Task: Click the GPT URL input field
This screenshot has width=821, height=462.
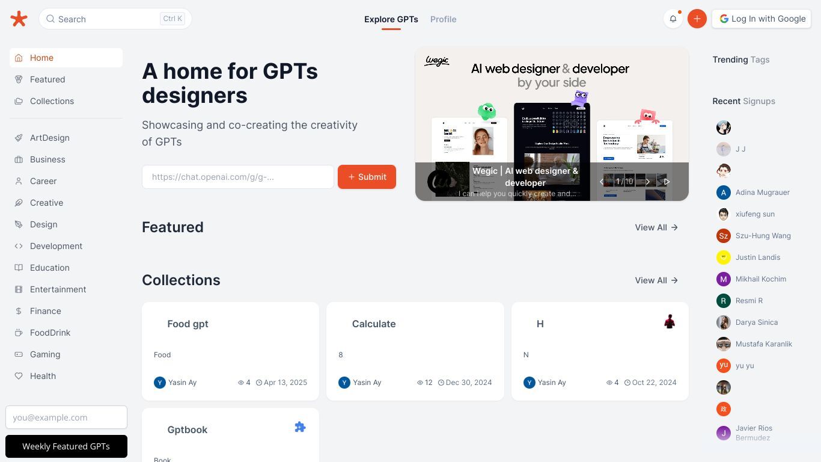Action: click(238, 177)
